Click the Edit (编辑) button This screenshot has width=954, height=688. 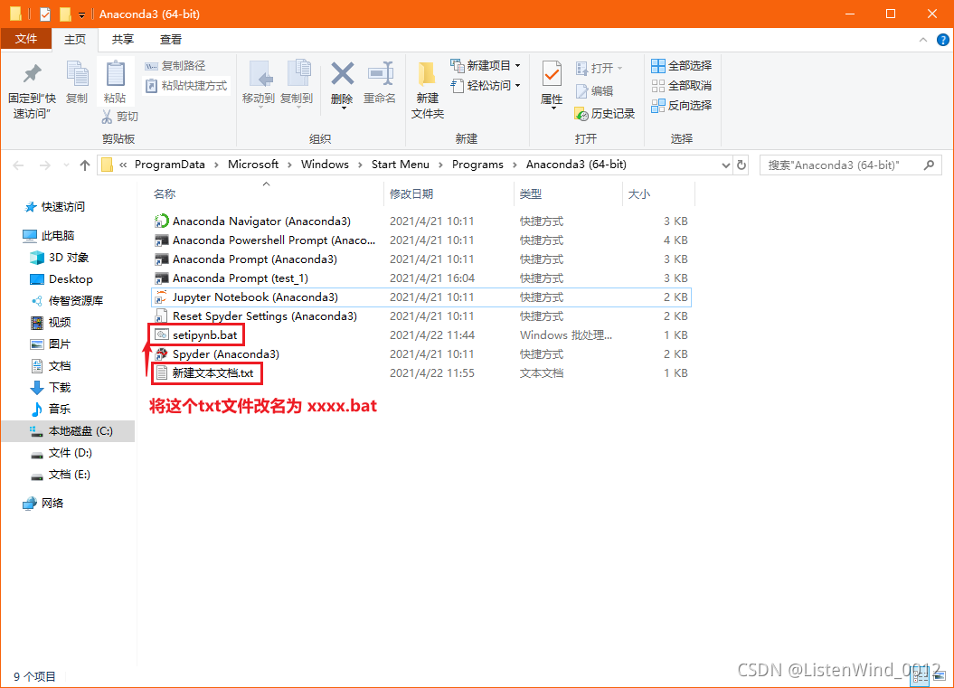[594, 91]
